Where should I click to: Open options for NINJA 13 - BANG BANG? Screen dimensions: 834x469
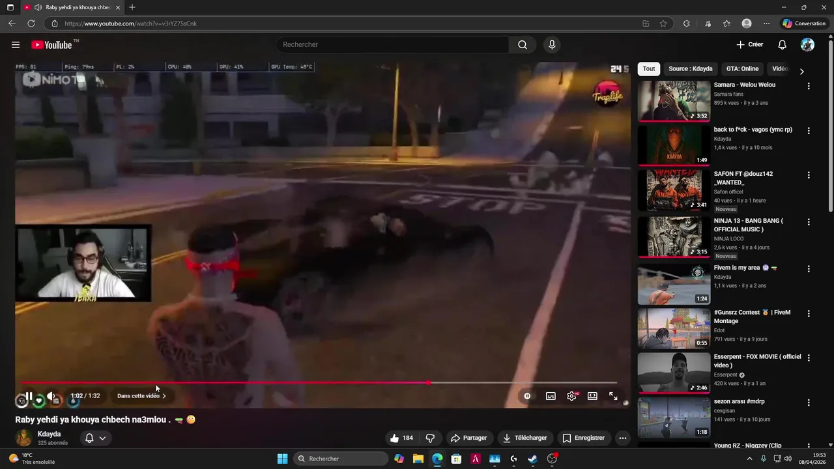809,222
